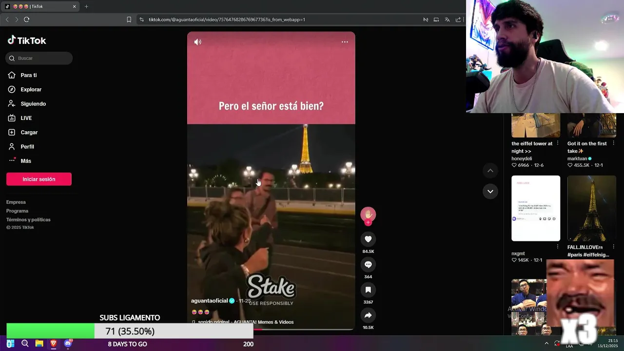Open Términos y políticas link
Viewport: 624px width, 351px height.
point(28,219)
